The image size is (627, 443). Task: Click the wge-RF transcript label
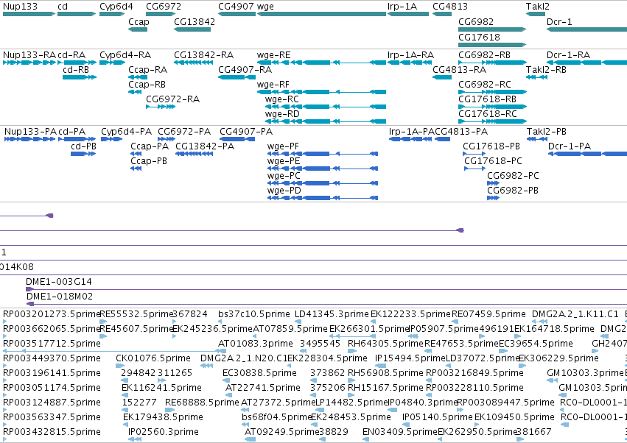click(x=273, y=85)
